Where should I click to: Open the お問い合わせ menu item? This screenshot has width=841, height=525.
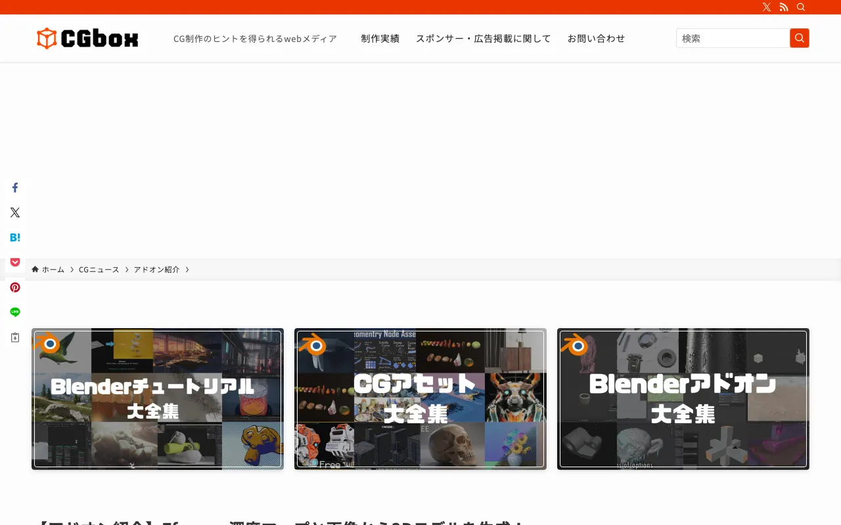click(596, 39)
